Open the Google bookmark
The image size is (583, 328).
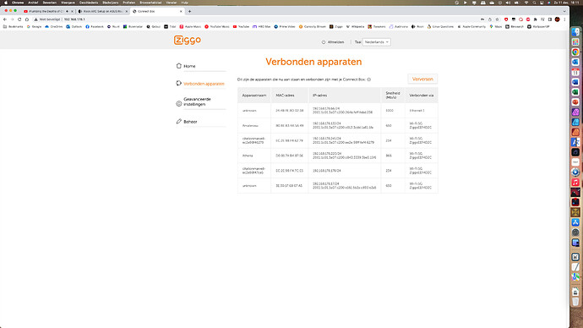pos(34,27)
